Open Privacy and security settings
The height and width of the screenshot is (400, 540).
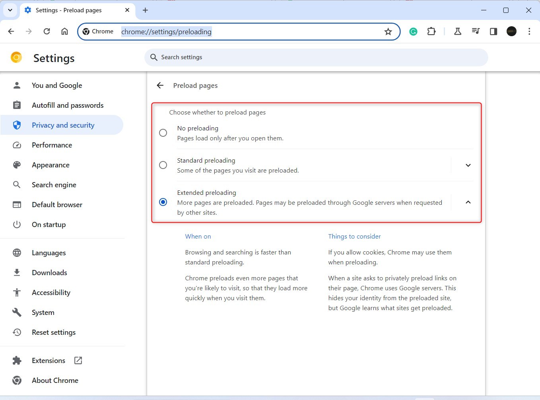63,125
